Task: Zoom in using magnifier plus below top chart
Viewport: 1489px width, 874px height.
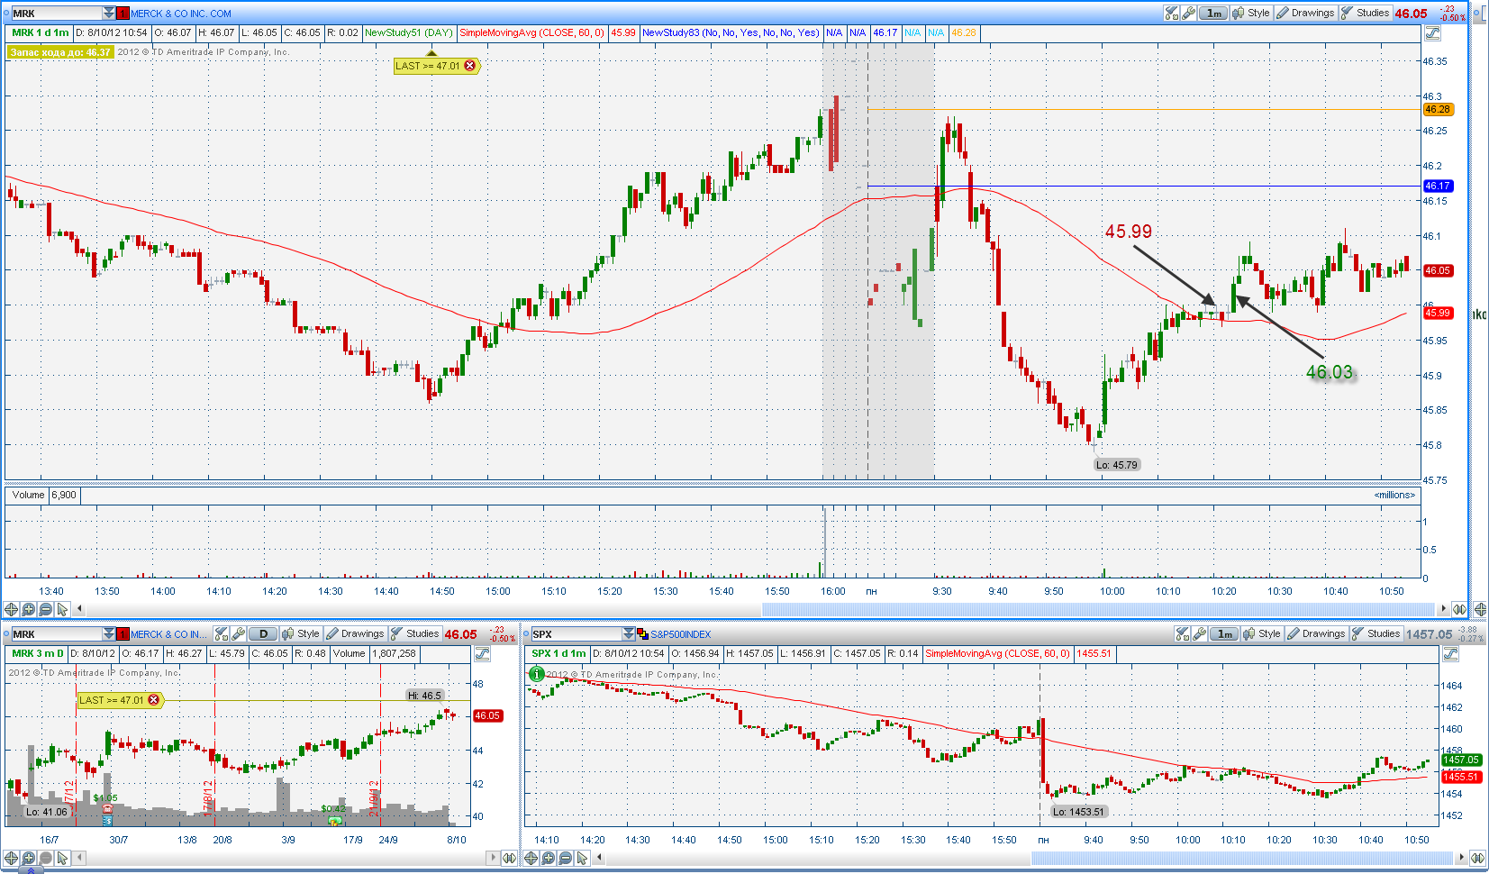Action: [29, 609]
